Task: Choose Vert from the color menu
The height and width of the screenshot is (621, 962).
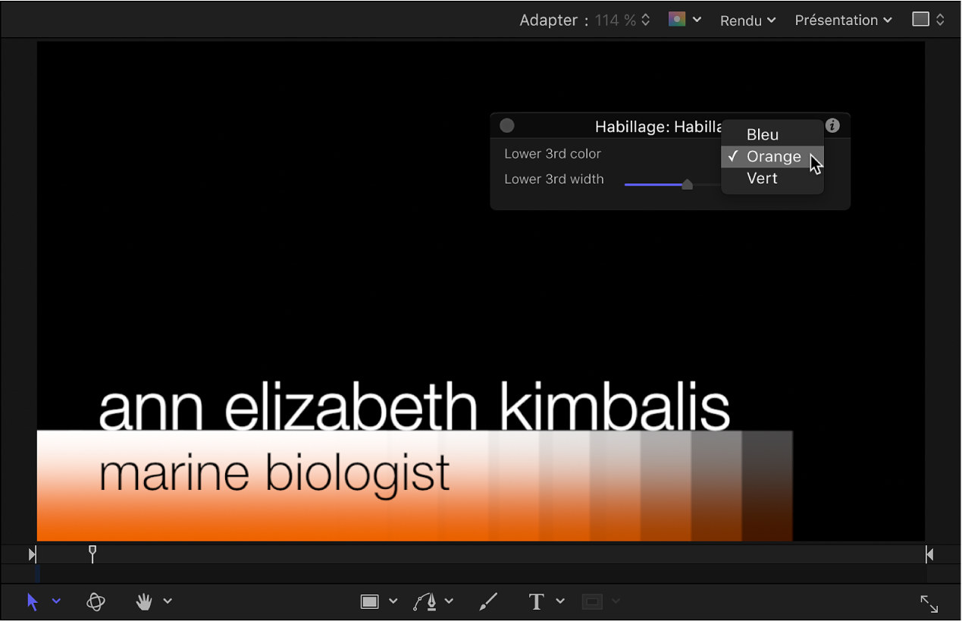Action: pyautogui.click(x=762, y=178)
